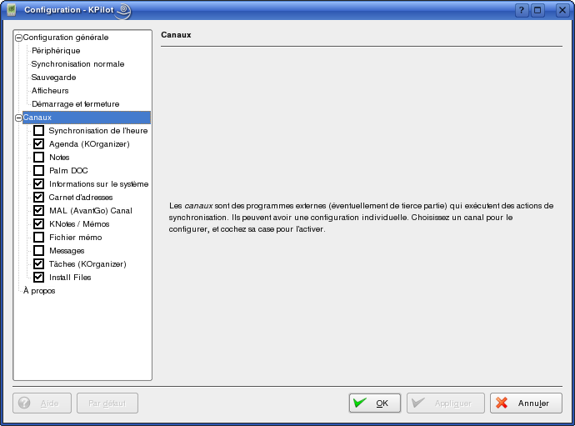Open the Sauvegarde settings page
This screenshot has height=426, width=575.
point(53,78)
